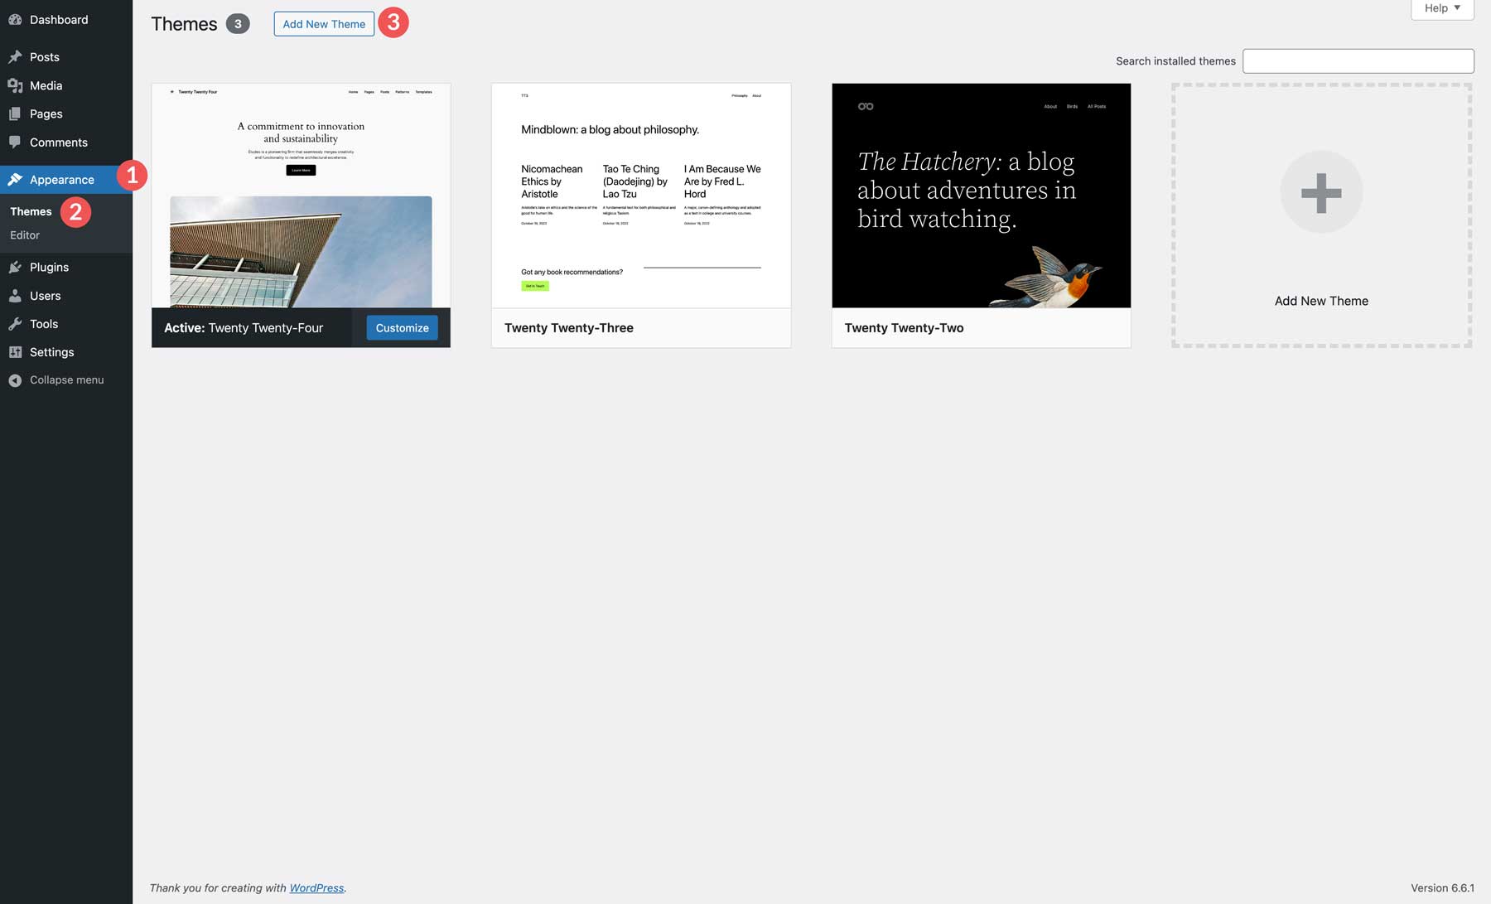
Task: Click the Add New Theme button
Action: coord(324,23)
